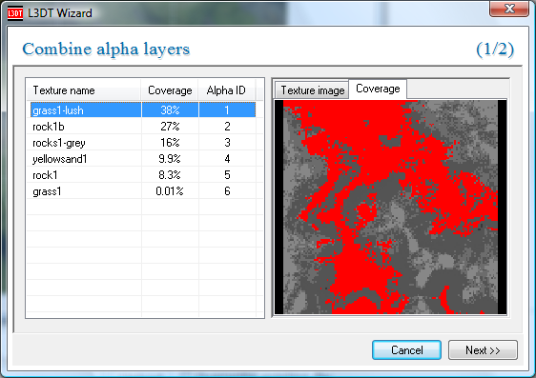Screen dimensions: 536x378
Task: Click the 8.3% coverage cell
Action: click(170, 174)
